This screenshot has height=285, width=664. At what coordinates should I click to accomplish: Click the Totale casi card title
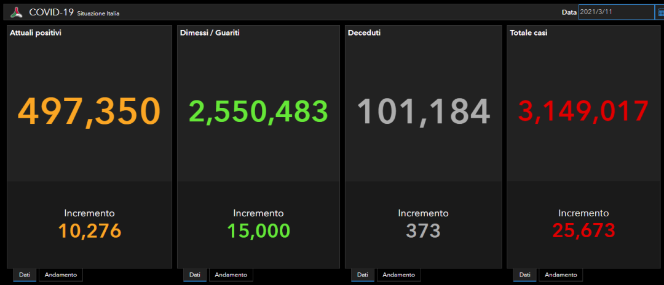tap(529, 32)
